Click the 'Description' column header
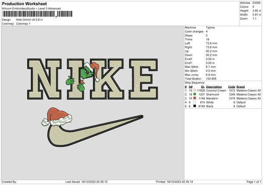 [x=214, y=87]
